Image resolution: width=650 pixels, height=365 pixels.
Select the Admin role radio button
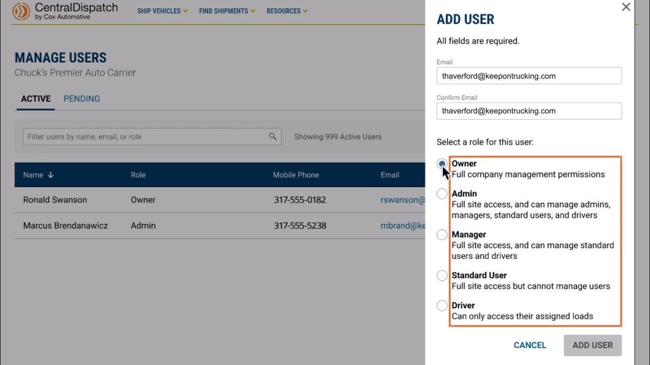tap(442, 194)
